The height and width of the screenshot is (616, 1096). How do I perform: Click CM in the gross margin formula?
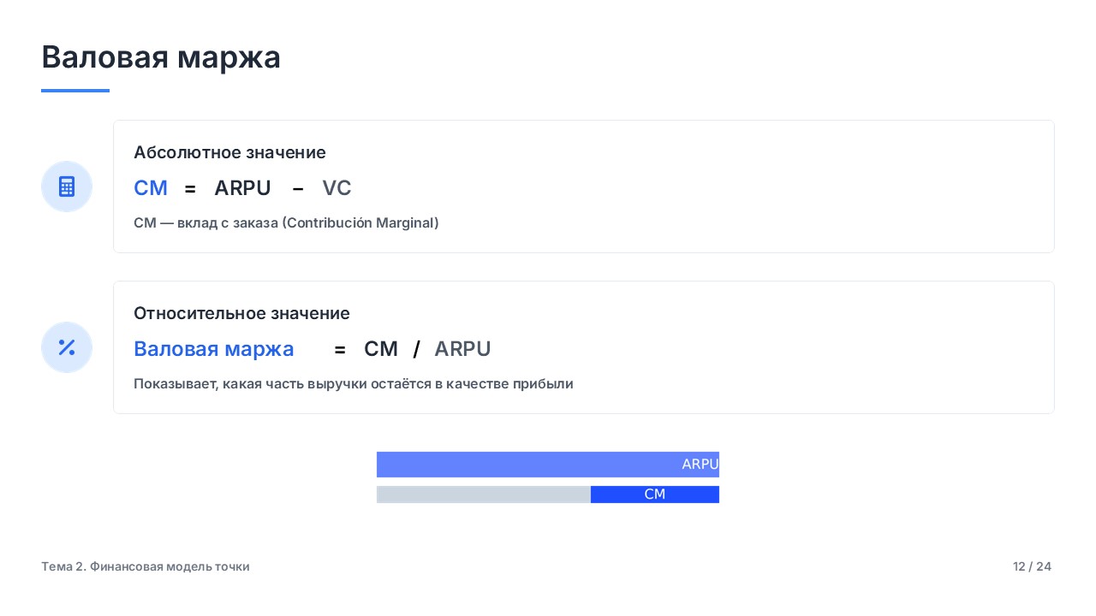tap(381, 349)
